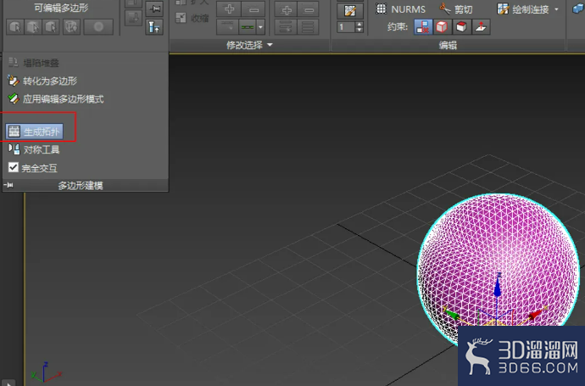
Task: Toggle Ignore Backfacing cube-with-bulb icon
Action: (71, 27)
